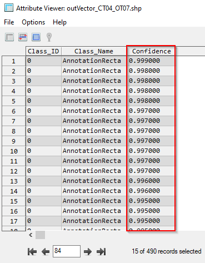Click the '15 of 490 records selected' status text

167,251
